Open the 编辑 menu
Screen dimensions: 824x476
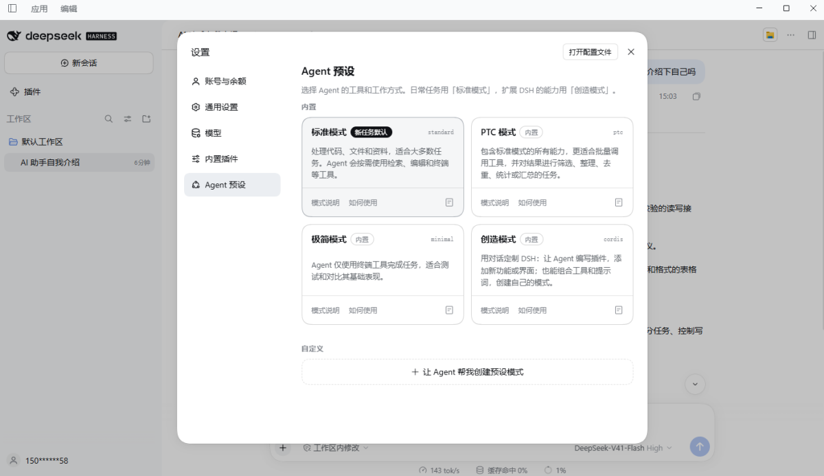coord(69,9)
